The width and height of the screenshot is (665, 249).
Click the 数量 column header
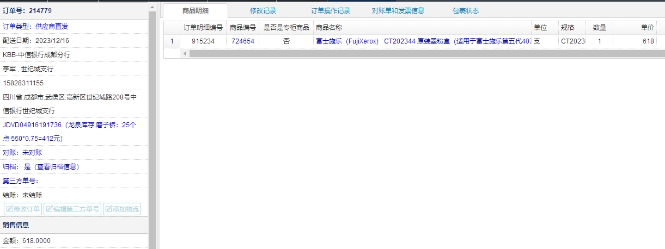[x=600, y=27]
